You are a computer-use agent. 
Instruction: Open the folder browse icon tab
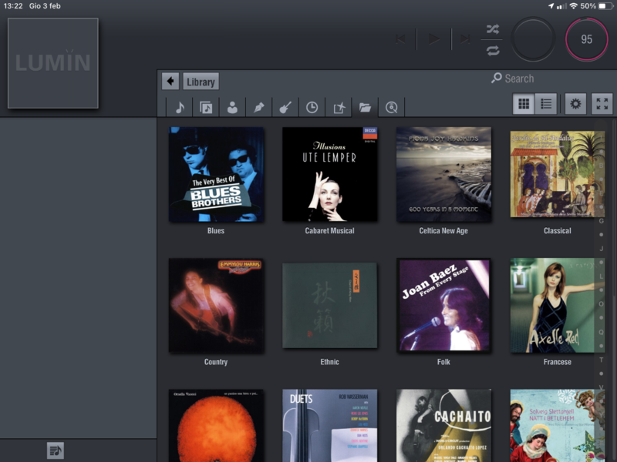[x=365, y=108]
